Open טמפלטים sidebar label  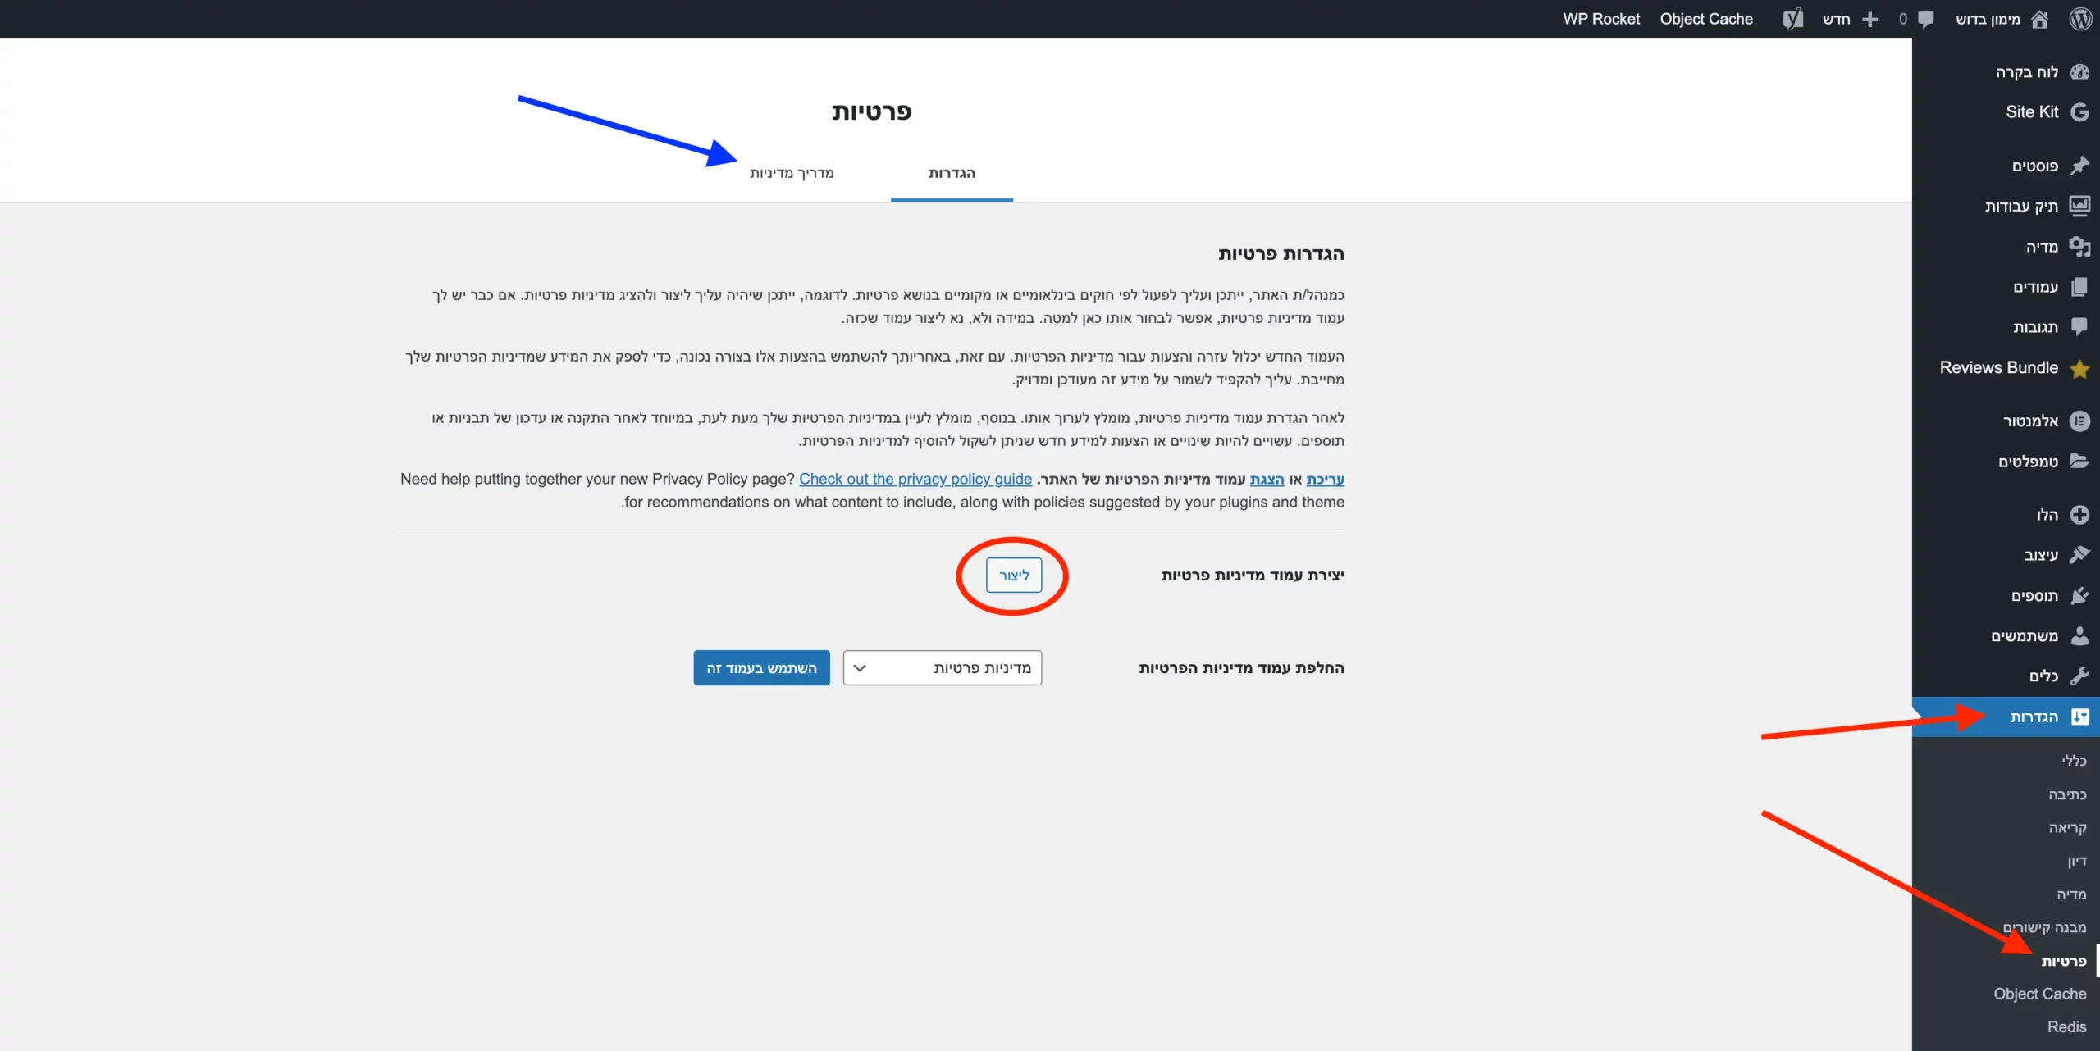point(2028,462)
